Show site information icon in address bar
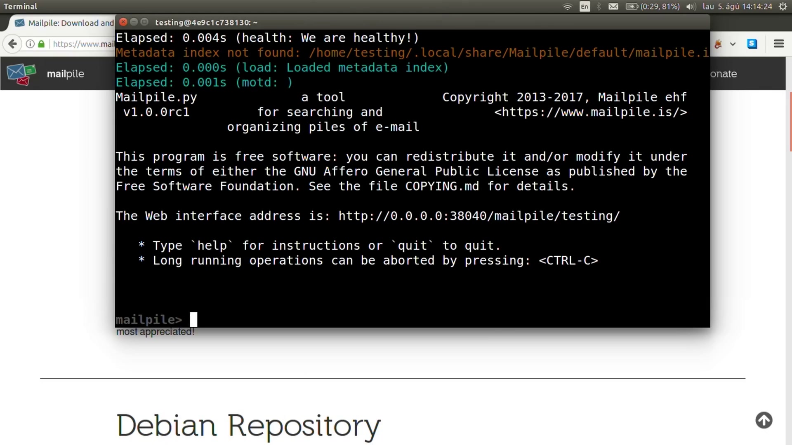Screen dimensions: 792x445 30,44
